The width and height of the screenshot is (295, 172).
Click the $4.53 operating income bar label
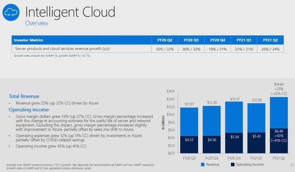tap(188, 139)
